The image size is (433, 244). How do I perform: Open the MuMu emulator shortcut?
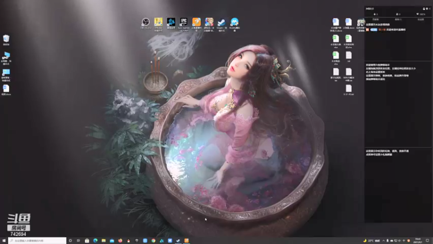[234, 24]
